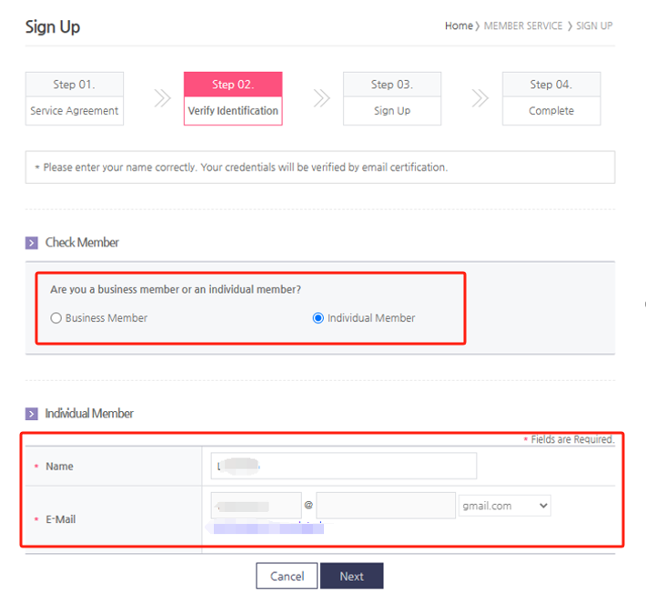Click the Step 04 Complete tab

tap(551, 98)
